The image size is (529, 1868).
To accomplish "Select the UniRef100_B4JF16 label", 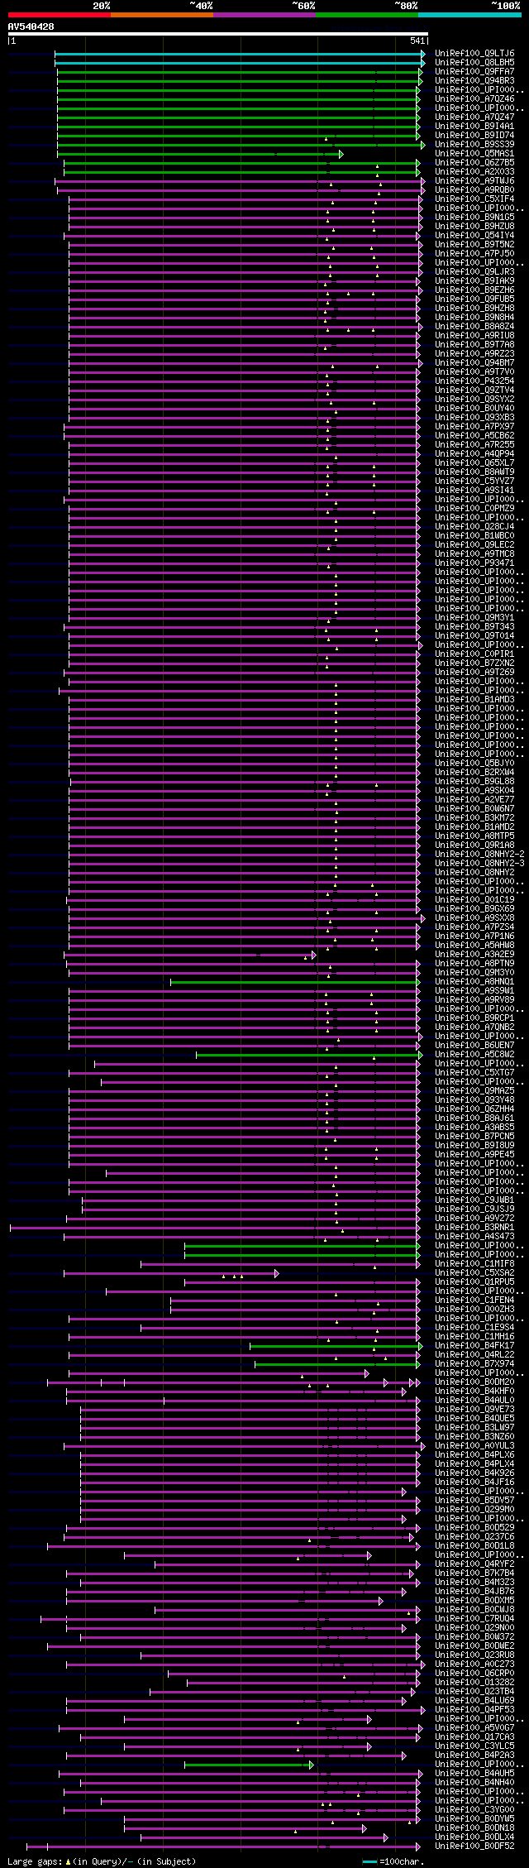I will click(x=474, y=1482).
